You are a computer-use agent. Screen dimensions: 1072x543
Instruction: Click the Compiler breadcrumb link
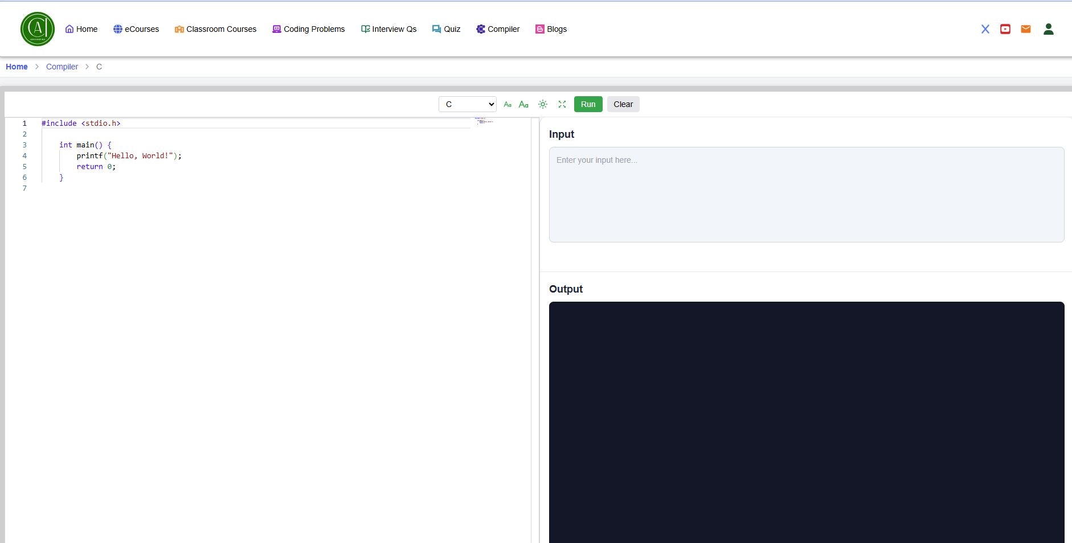pos(62,67)
